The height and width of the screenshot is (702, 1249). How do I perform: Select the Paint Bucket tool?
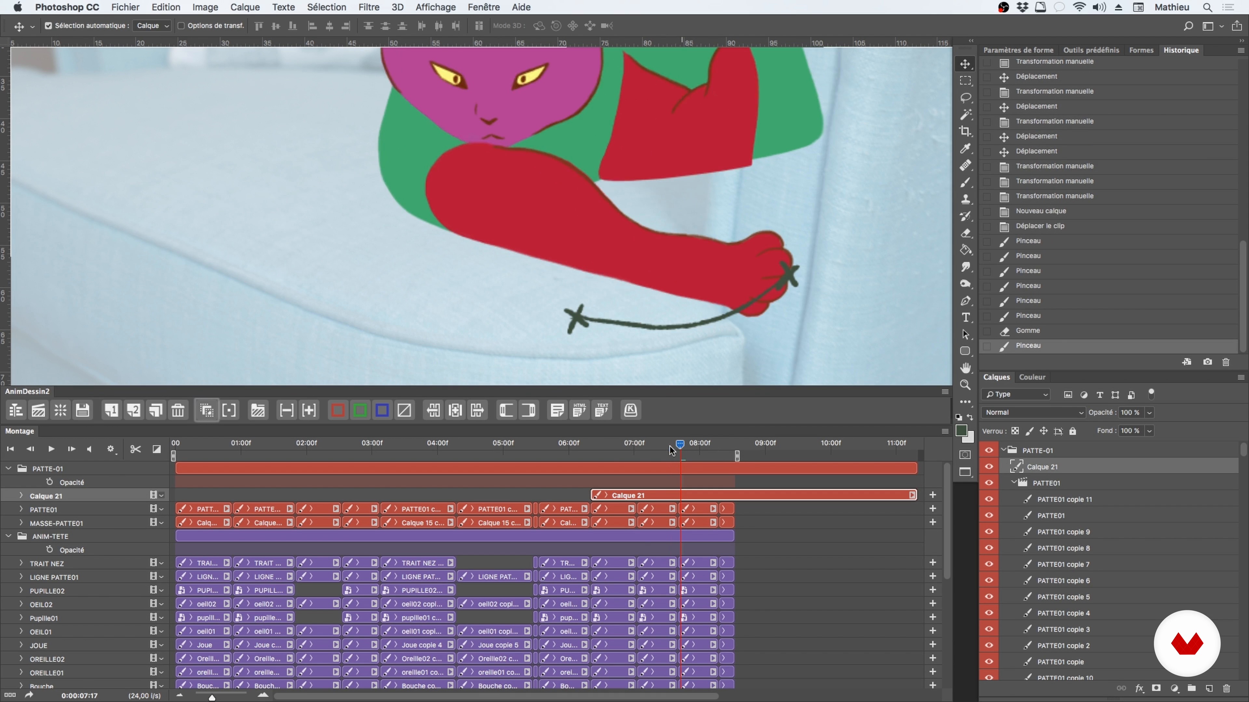pos(965,250)
